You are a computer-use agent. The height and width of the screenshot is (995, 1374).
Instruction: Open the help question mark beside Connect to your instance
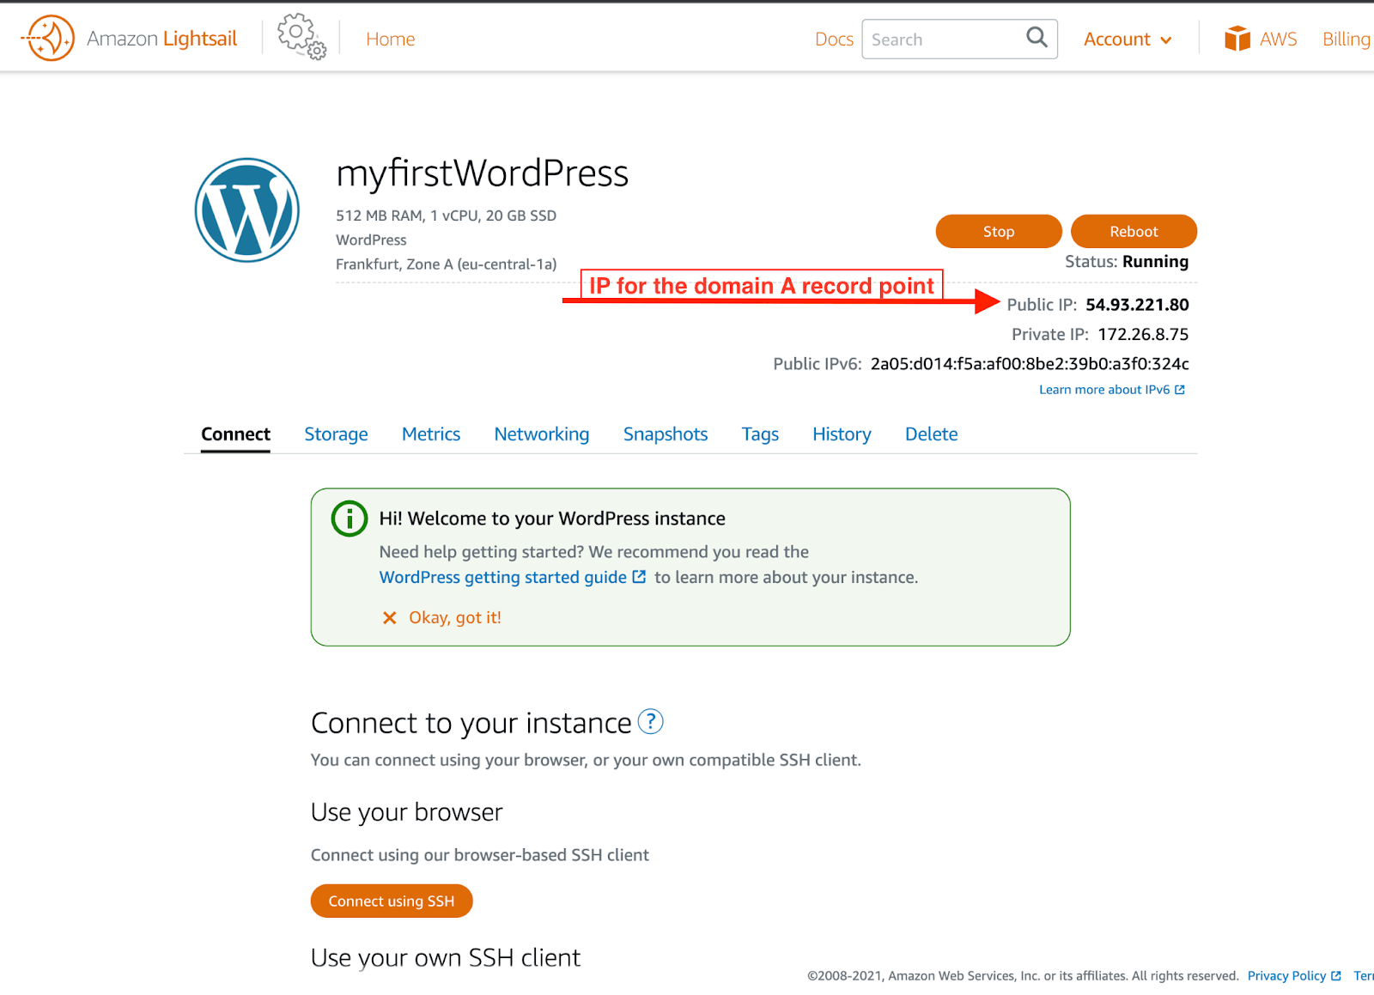pyautogui.click(x=651, y=723)
